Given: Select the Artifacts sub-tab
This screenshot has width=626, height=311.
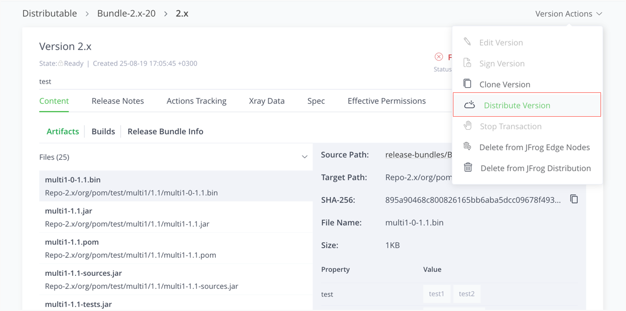Looking at the screenshot, I should pyautogui.click(x=62, y=131).
